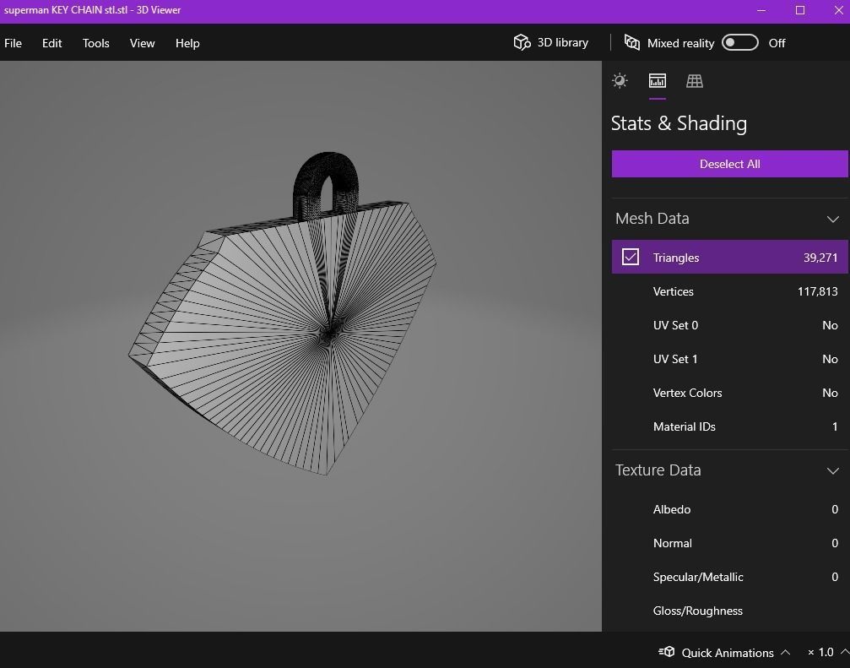Uncheck the Triangles checkbox
Image resolution: width=850 pixels, height=668 pixels.
(630, 257)
